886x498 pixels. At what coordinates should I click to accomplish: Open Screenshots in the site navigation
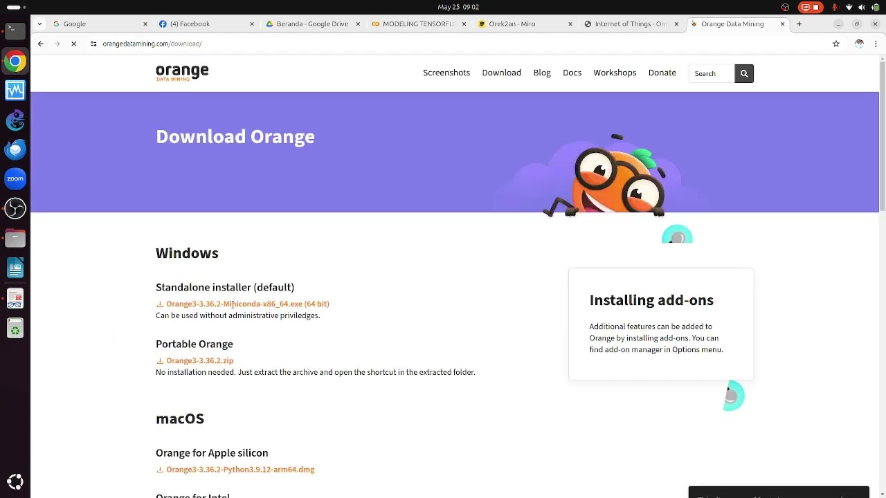coord(446,73)
